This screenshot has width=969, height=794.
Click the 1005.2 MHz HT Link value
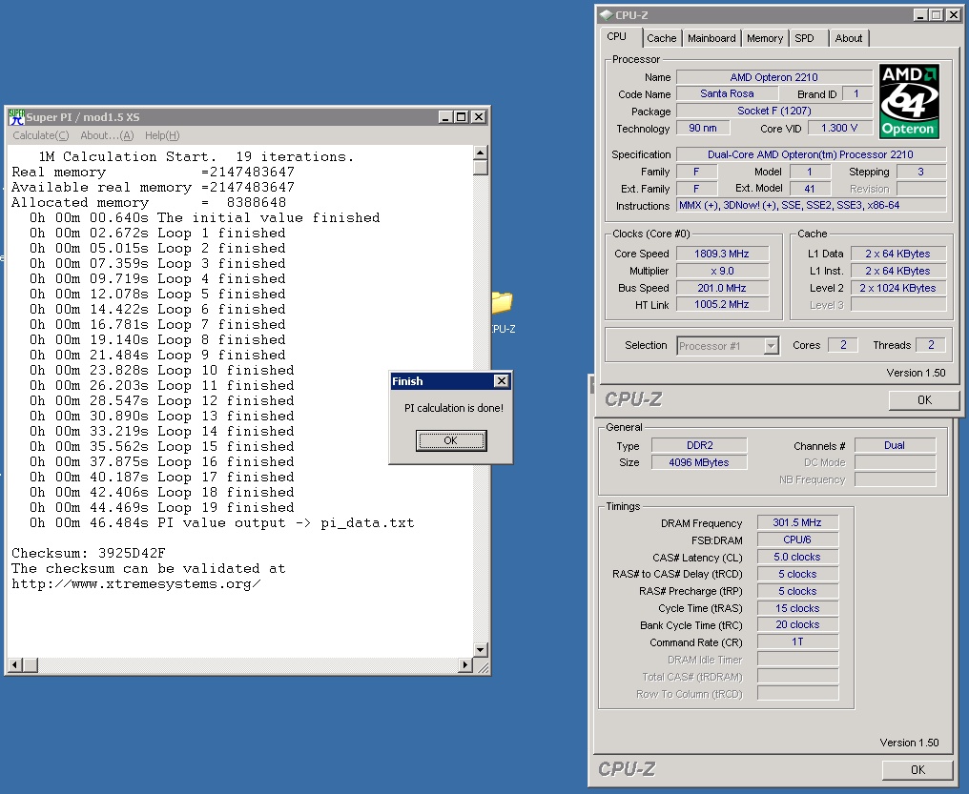(x=722, y=304)
